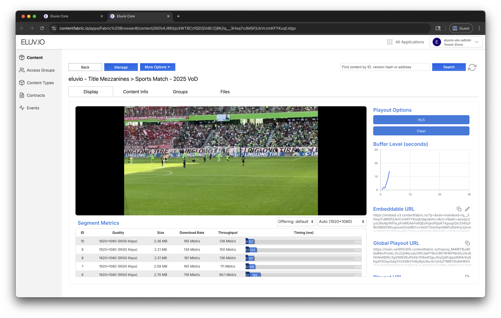This screenshot has width=501, height=318.
Task: Switch to the Content Info tab
Action: [x=136, y=92]
